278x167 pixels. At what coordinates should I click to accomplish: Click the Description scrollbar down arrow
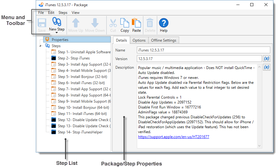click(260, 146)
